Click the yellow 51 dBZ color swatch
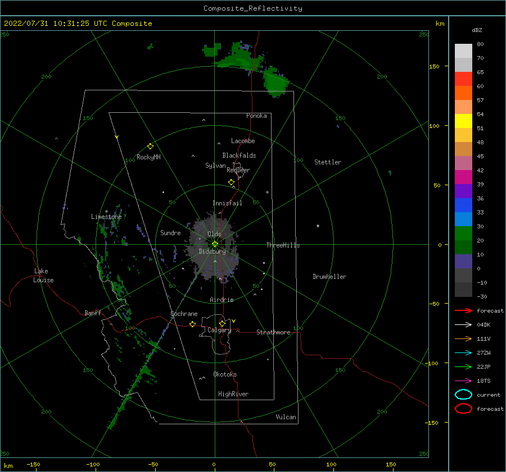The height and width of the screenshot is (472, 506). tap(463, 121)
